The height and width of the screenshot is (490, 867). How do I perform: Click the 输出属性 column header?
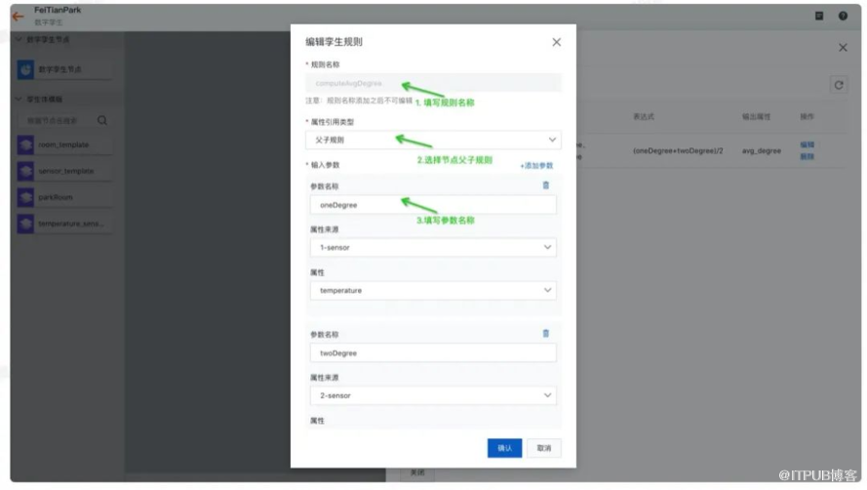[756, 117]
